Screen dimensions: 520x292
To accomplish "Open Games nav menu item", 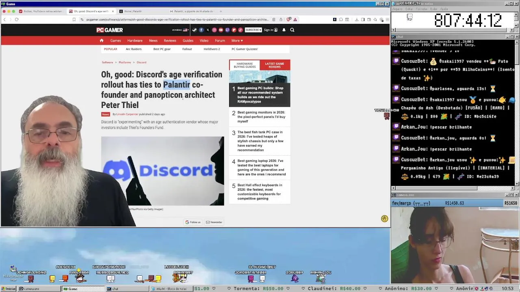I will pyautogui.click(x=115, y=41).
